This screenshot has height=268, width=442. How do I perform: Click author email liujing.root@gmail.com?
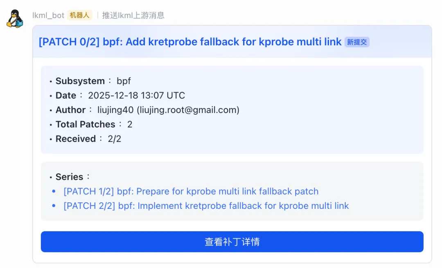coord(188,110)
